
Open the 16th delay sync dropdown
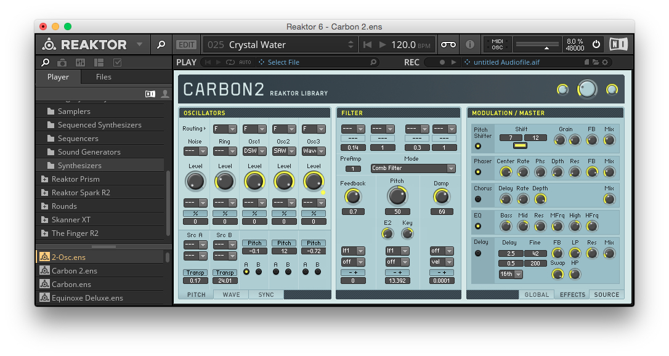pyautogui.click(x=510, y=274)
